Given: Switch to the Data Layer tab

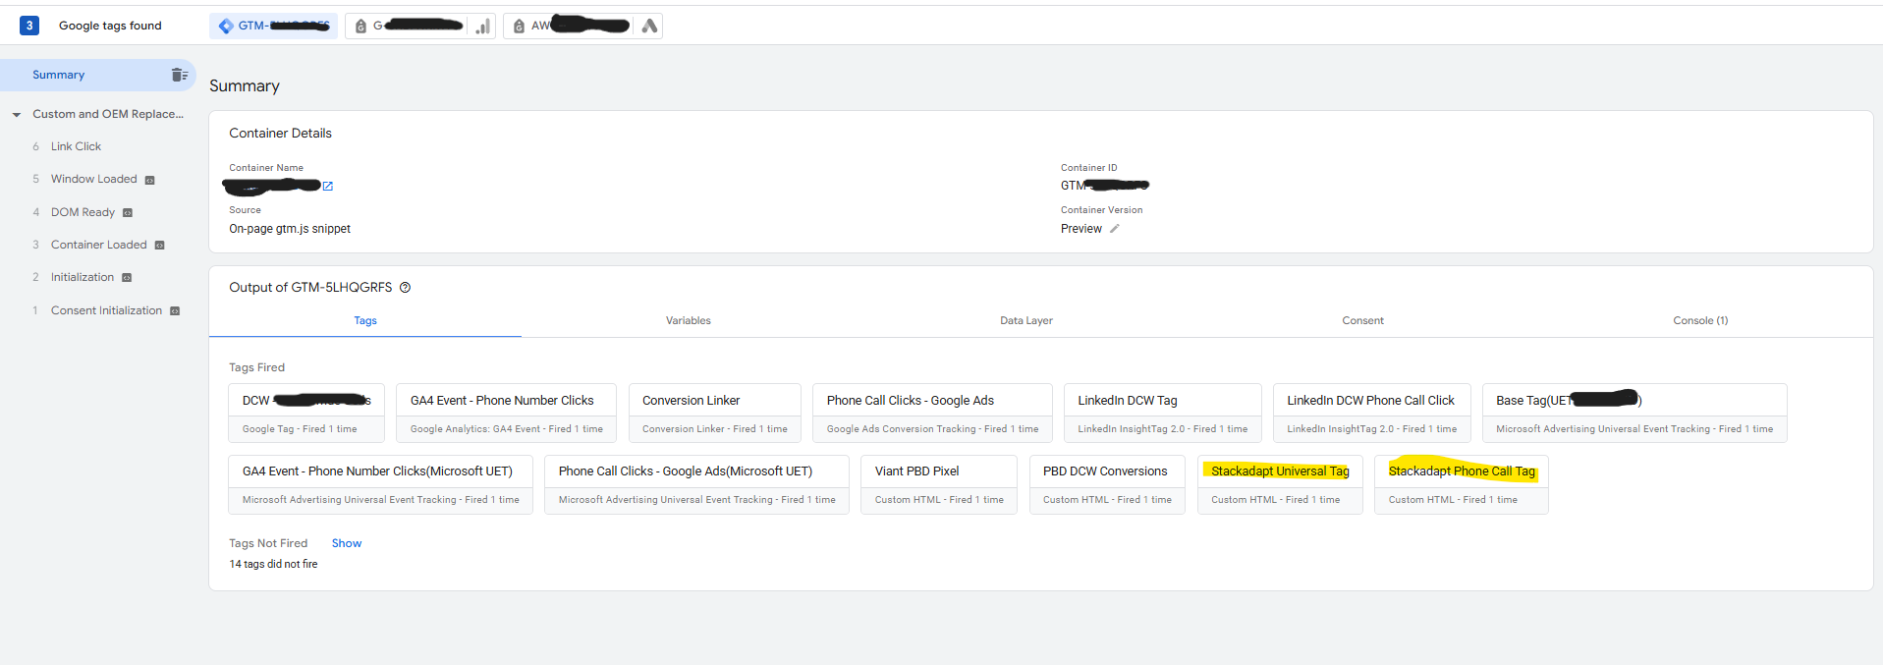Looking at the screenshot, I should pos(1026,320).
